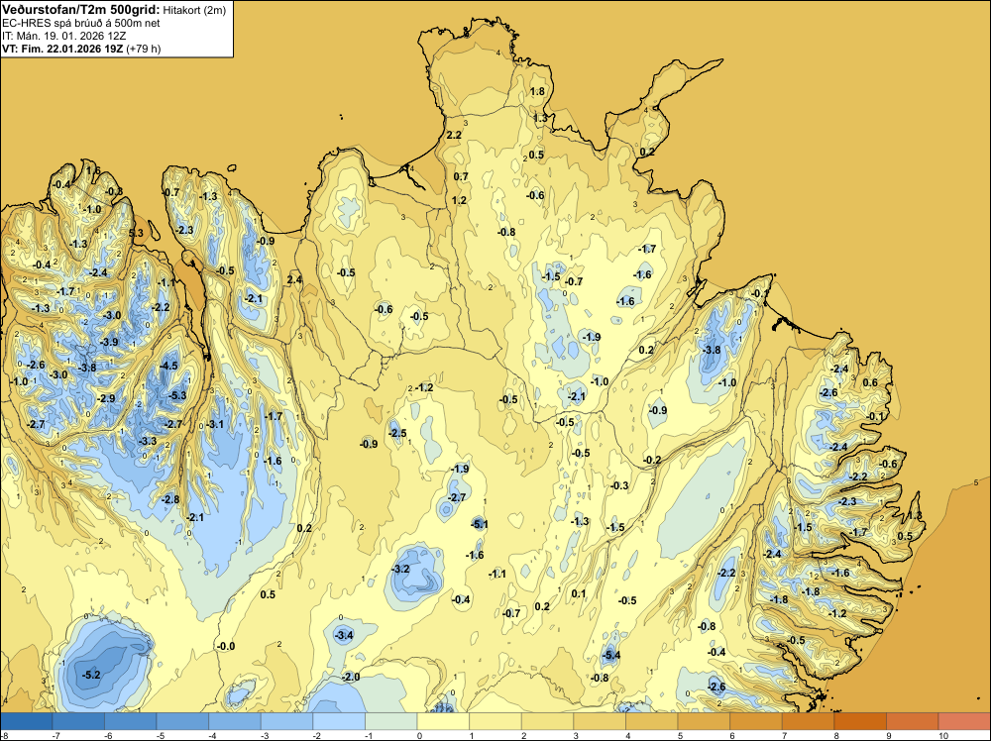Click the '(+79 h)' forecast offset
991x741 pixels.
tap(144, 48)
